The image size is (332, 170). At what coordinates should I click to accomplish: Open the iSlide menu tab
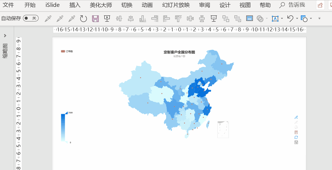click(52, 5)
